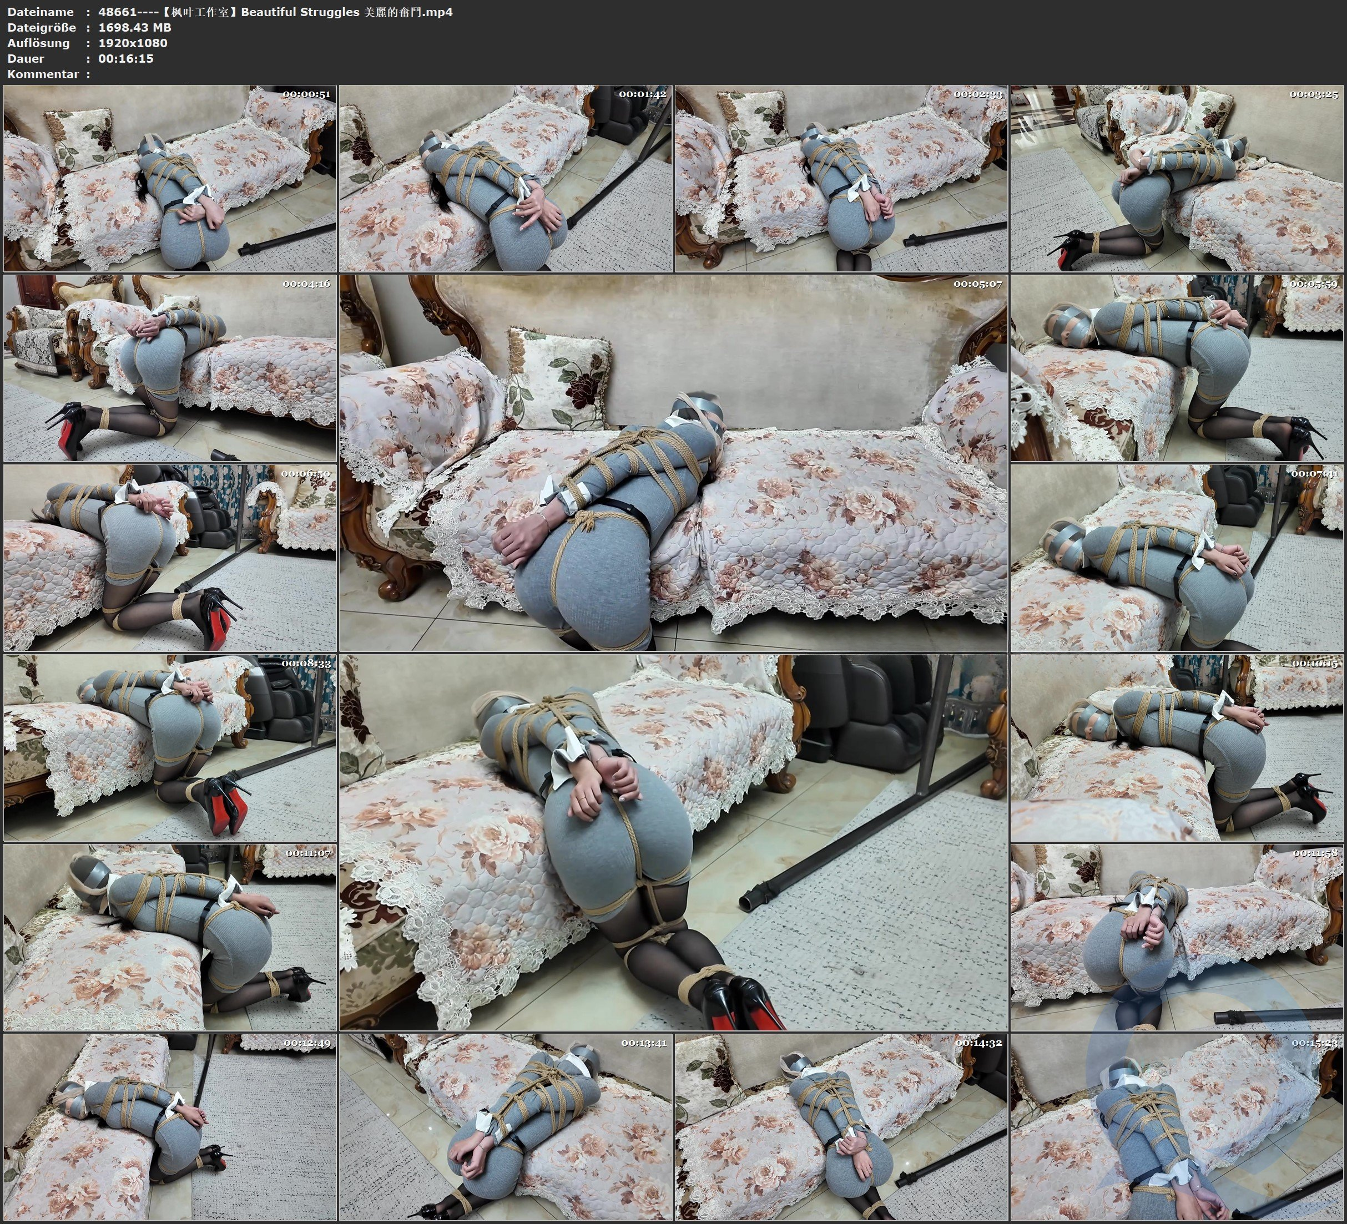
Task: Select the 00:12:49 thumbnail
Action: [x=170, y=1127]
